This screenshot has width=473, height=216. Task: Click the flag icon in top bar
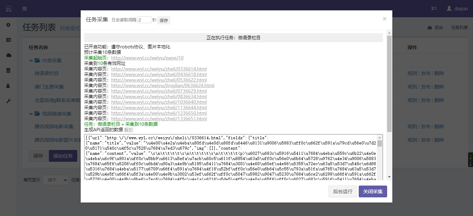pos(434,9)
